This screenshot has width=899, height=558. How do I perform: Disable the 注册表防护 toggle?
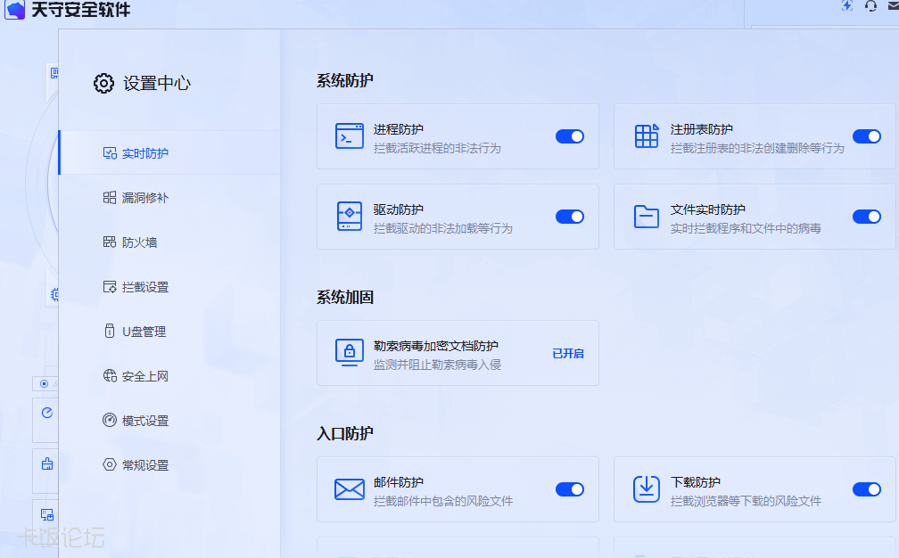tap(866, 136)
